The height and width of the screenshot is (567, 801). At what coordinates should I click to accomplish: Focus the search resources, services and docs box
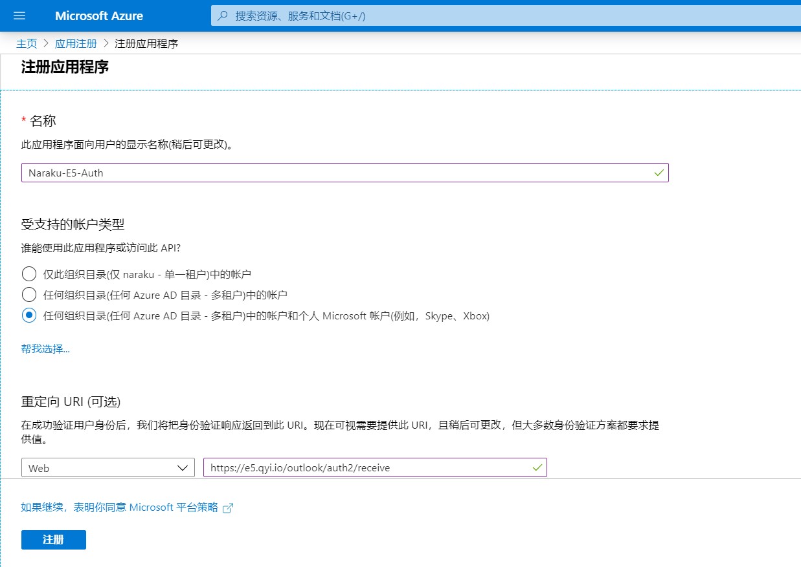click(x=506, y=16)
